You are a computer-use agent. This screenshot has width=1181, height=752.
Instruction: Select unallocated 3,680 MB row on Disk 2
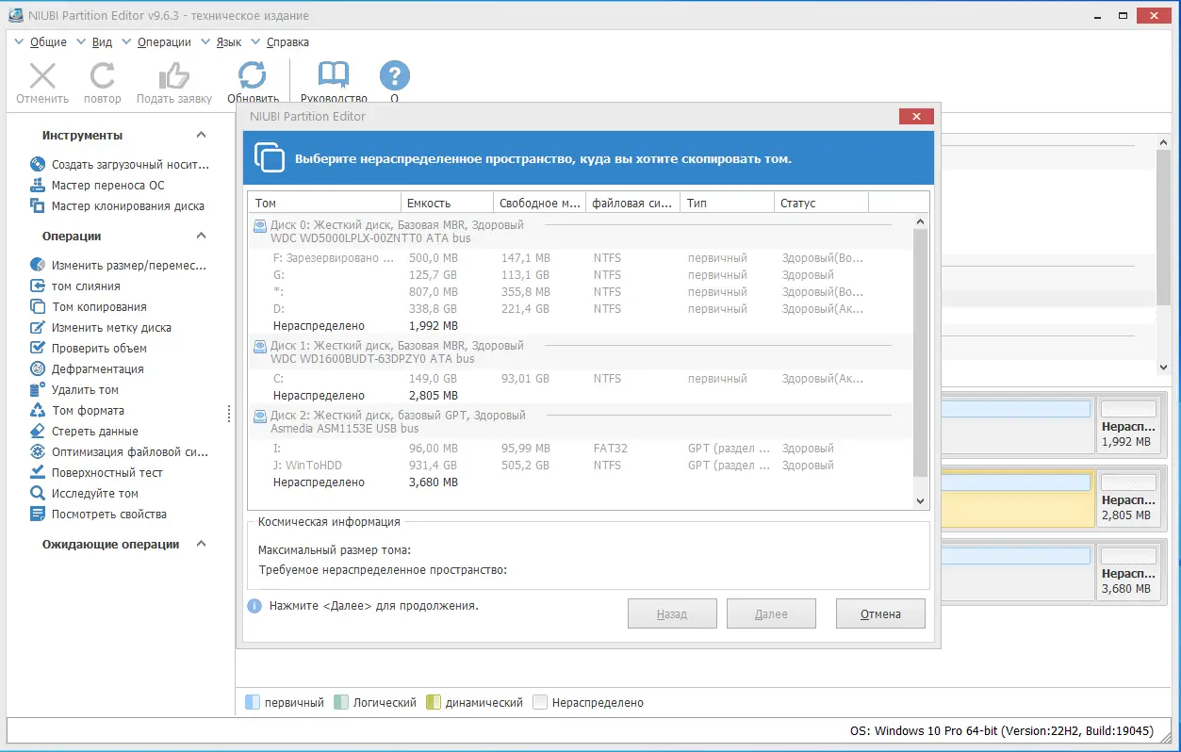click(x=581, y=482)
